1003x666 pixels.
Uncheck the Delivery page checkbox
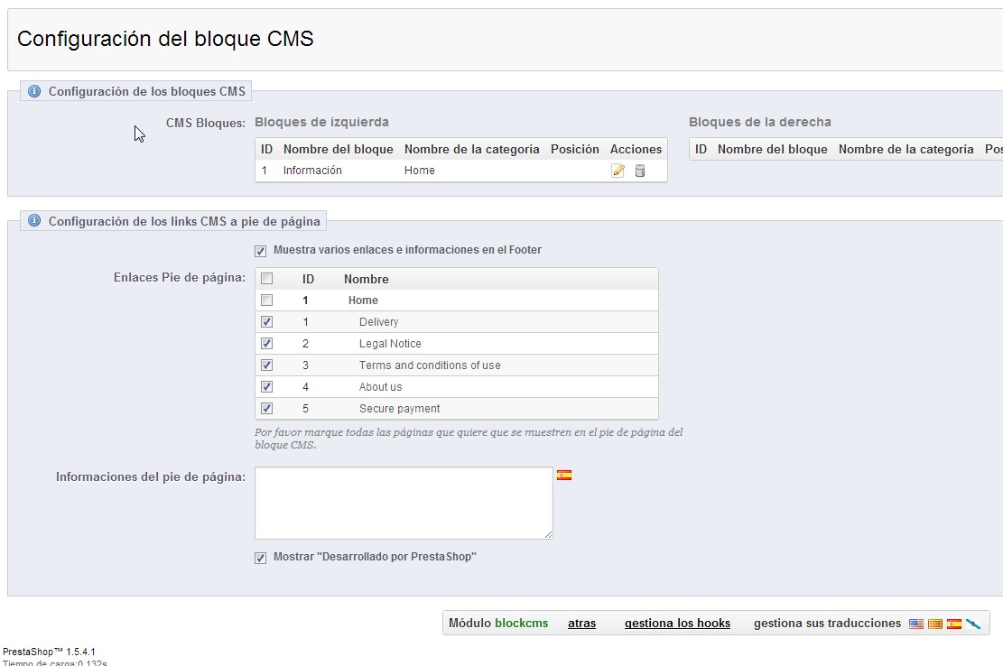266,322
